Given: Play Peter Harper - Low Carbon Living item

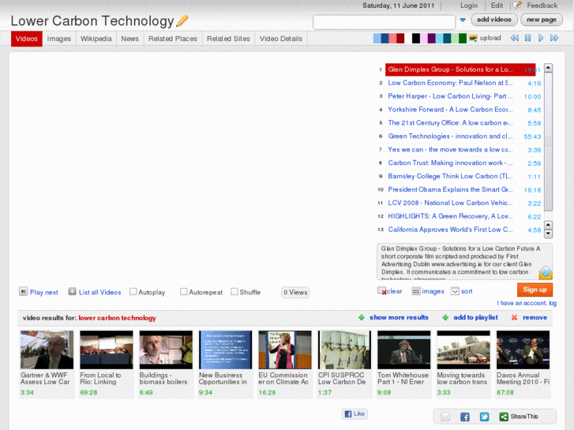Looking at the screenshot, I should (x=450, y=96).
